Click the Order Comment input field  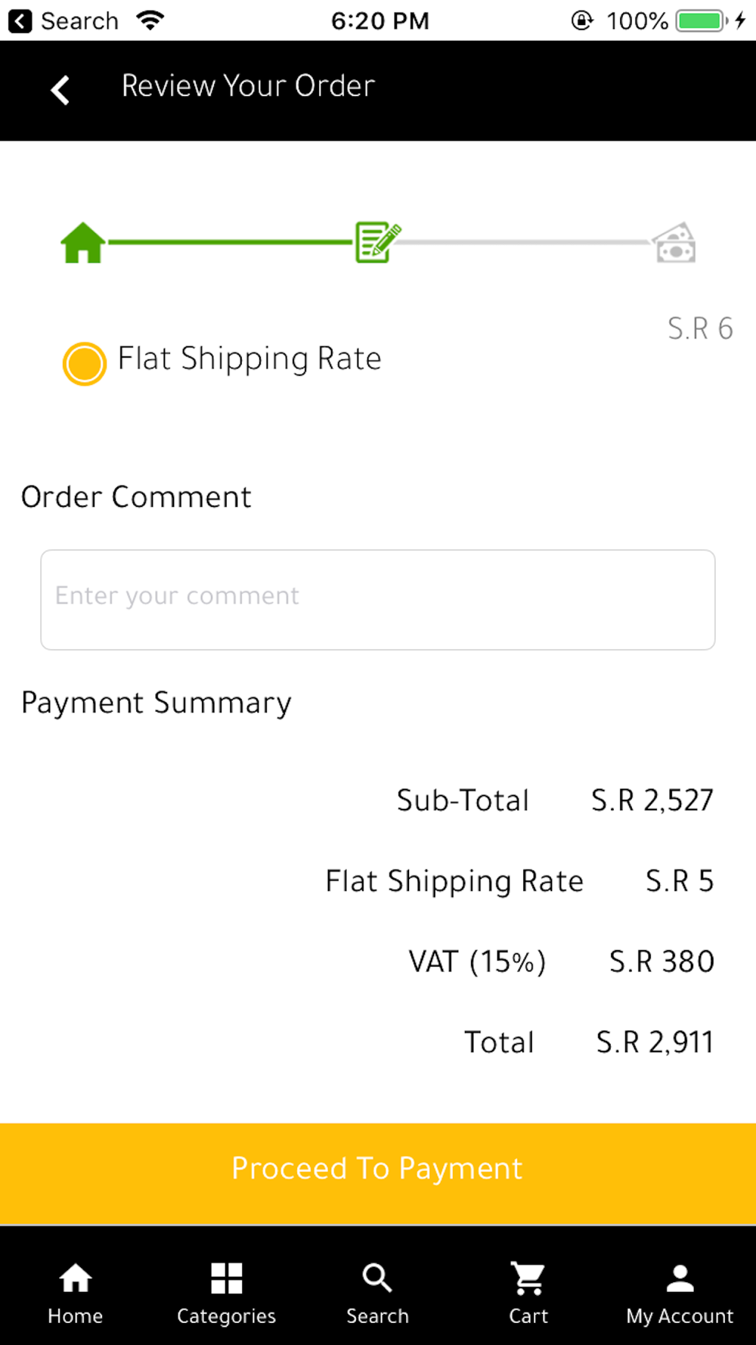click(378, 599)
